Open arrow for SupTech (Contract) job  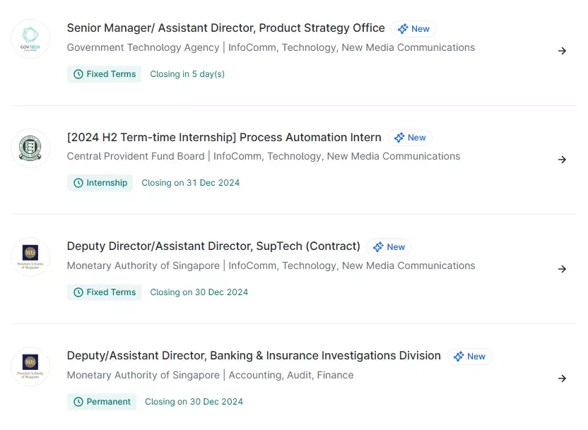(x=562, y=269)
